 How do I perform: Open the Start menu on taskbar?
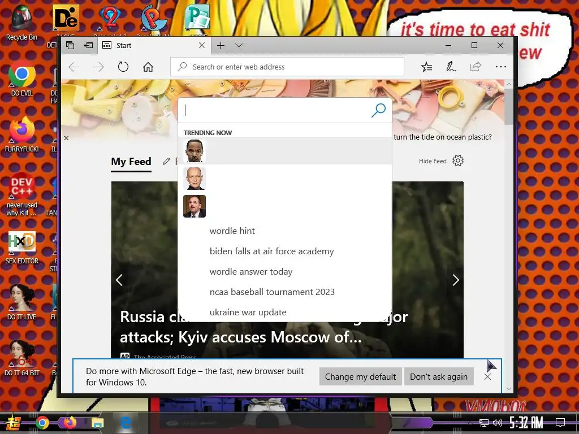tap(13, 423)
